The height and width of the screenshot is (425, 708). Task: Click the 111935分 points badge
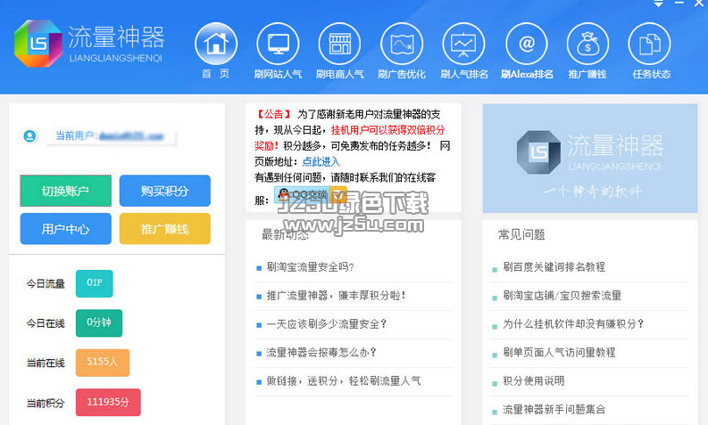tap(108, 402)
